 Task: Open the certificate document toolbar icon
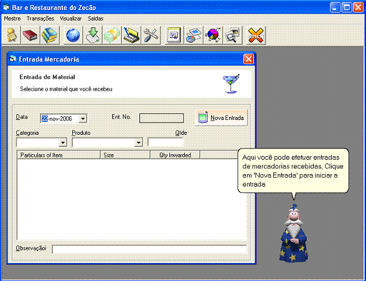click(x=174, y=35)
